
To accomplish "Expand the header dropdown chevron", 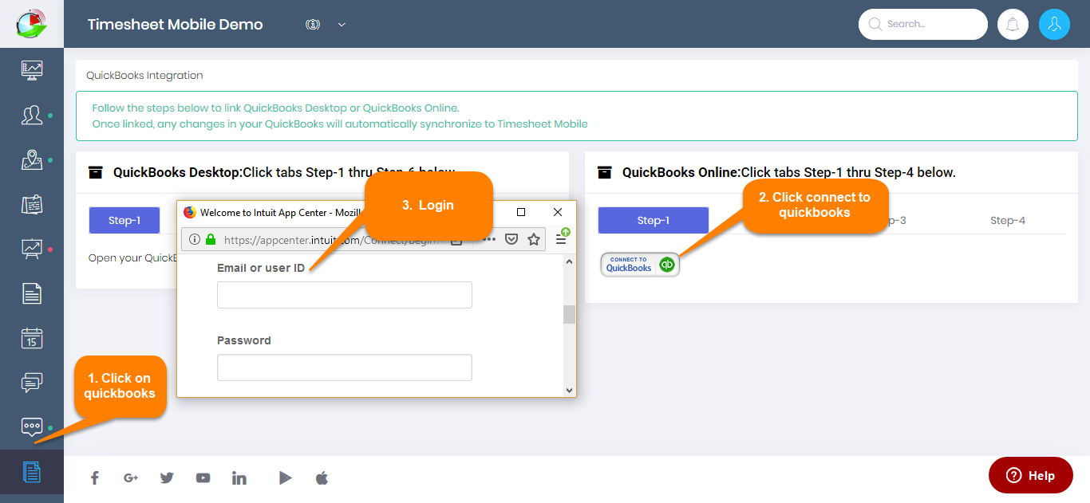I will tap(342, 25).
